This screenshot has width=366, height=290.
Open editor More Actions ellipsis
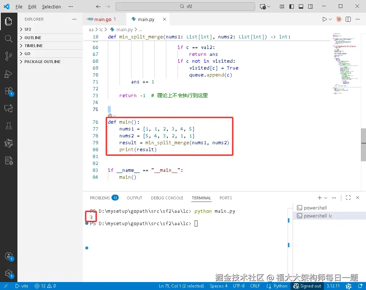click(358, 19)
